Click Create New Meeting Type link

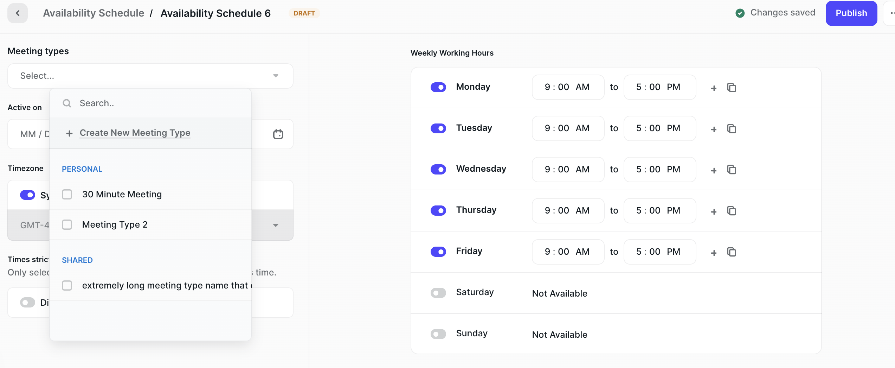tap(135, 133)
